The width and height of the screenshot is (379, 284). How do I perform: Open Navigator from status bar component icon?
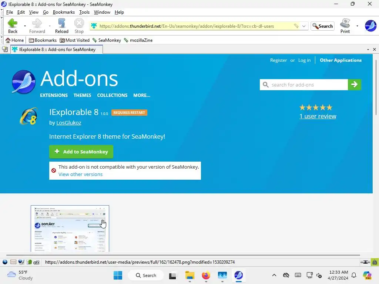[5, 262]
